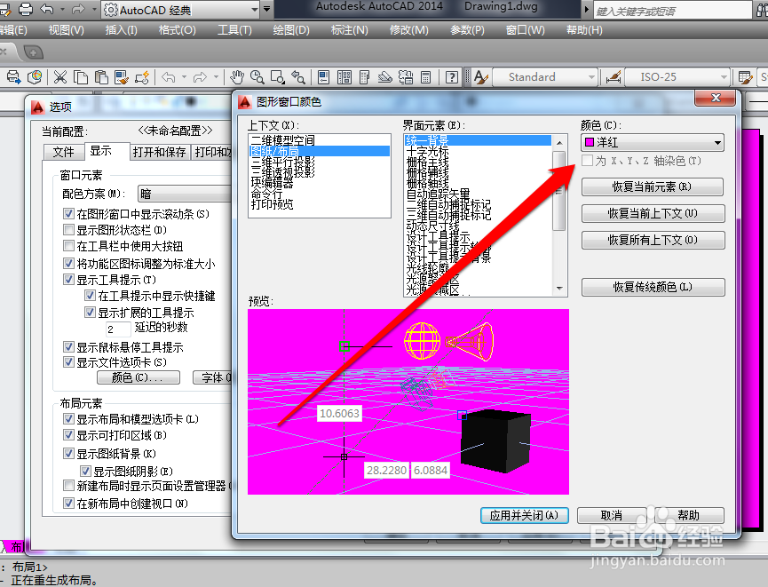The width and height of the screenshot is (768, 587).
Task: Enable large buttons for toolbars checkbox
Action: (x=69, y=246)
